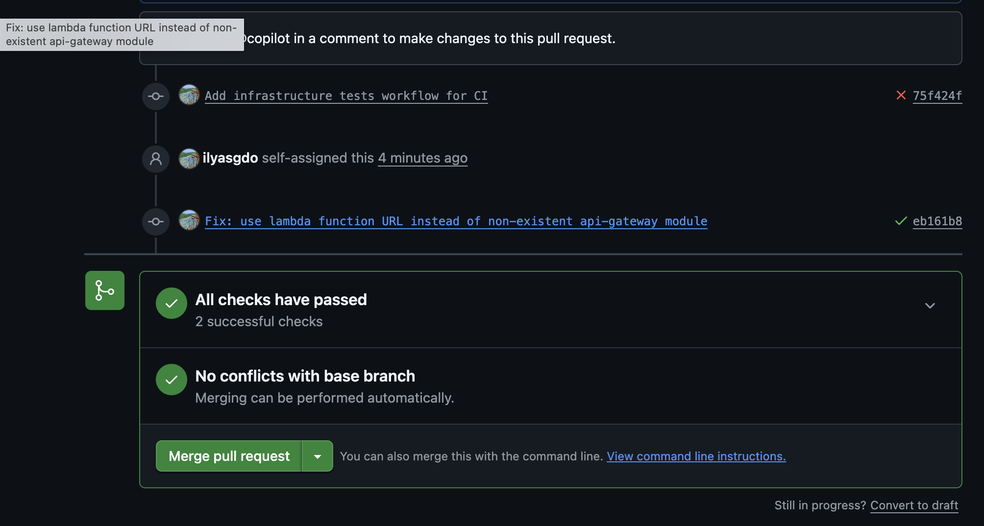984x526 pixels.
Task: Click the green check status beside eb161b8
Action: [901, 221]
